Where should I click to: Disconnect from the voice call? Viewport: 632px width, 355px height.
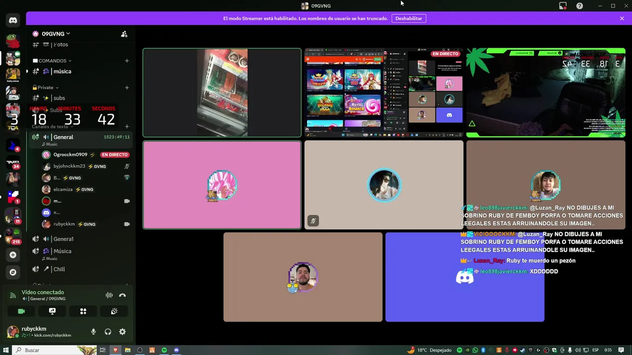tap(122, 295)
